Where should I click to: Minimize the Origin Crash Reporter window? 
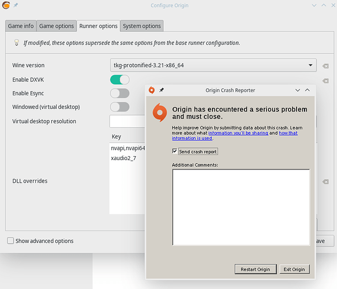(x=298, y=90)
